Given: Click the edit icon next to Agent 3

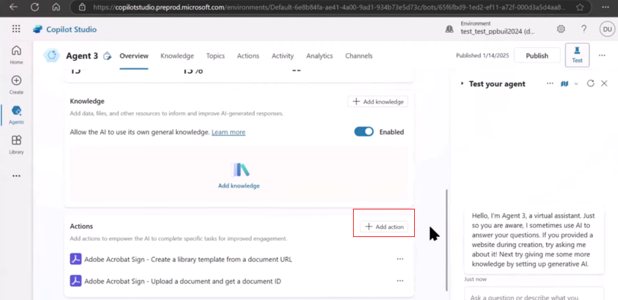Looking at the screenshot, I should (108, 56).
